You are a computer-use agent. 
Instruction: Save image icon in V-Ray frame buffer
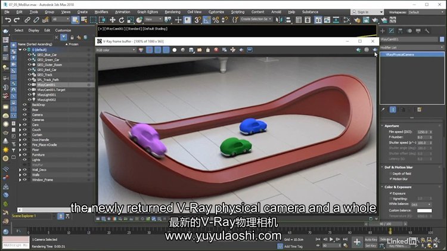pyautogui.click(x=191, y=50)
